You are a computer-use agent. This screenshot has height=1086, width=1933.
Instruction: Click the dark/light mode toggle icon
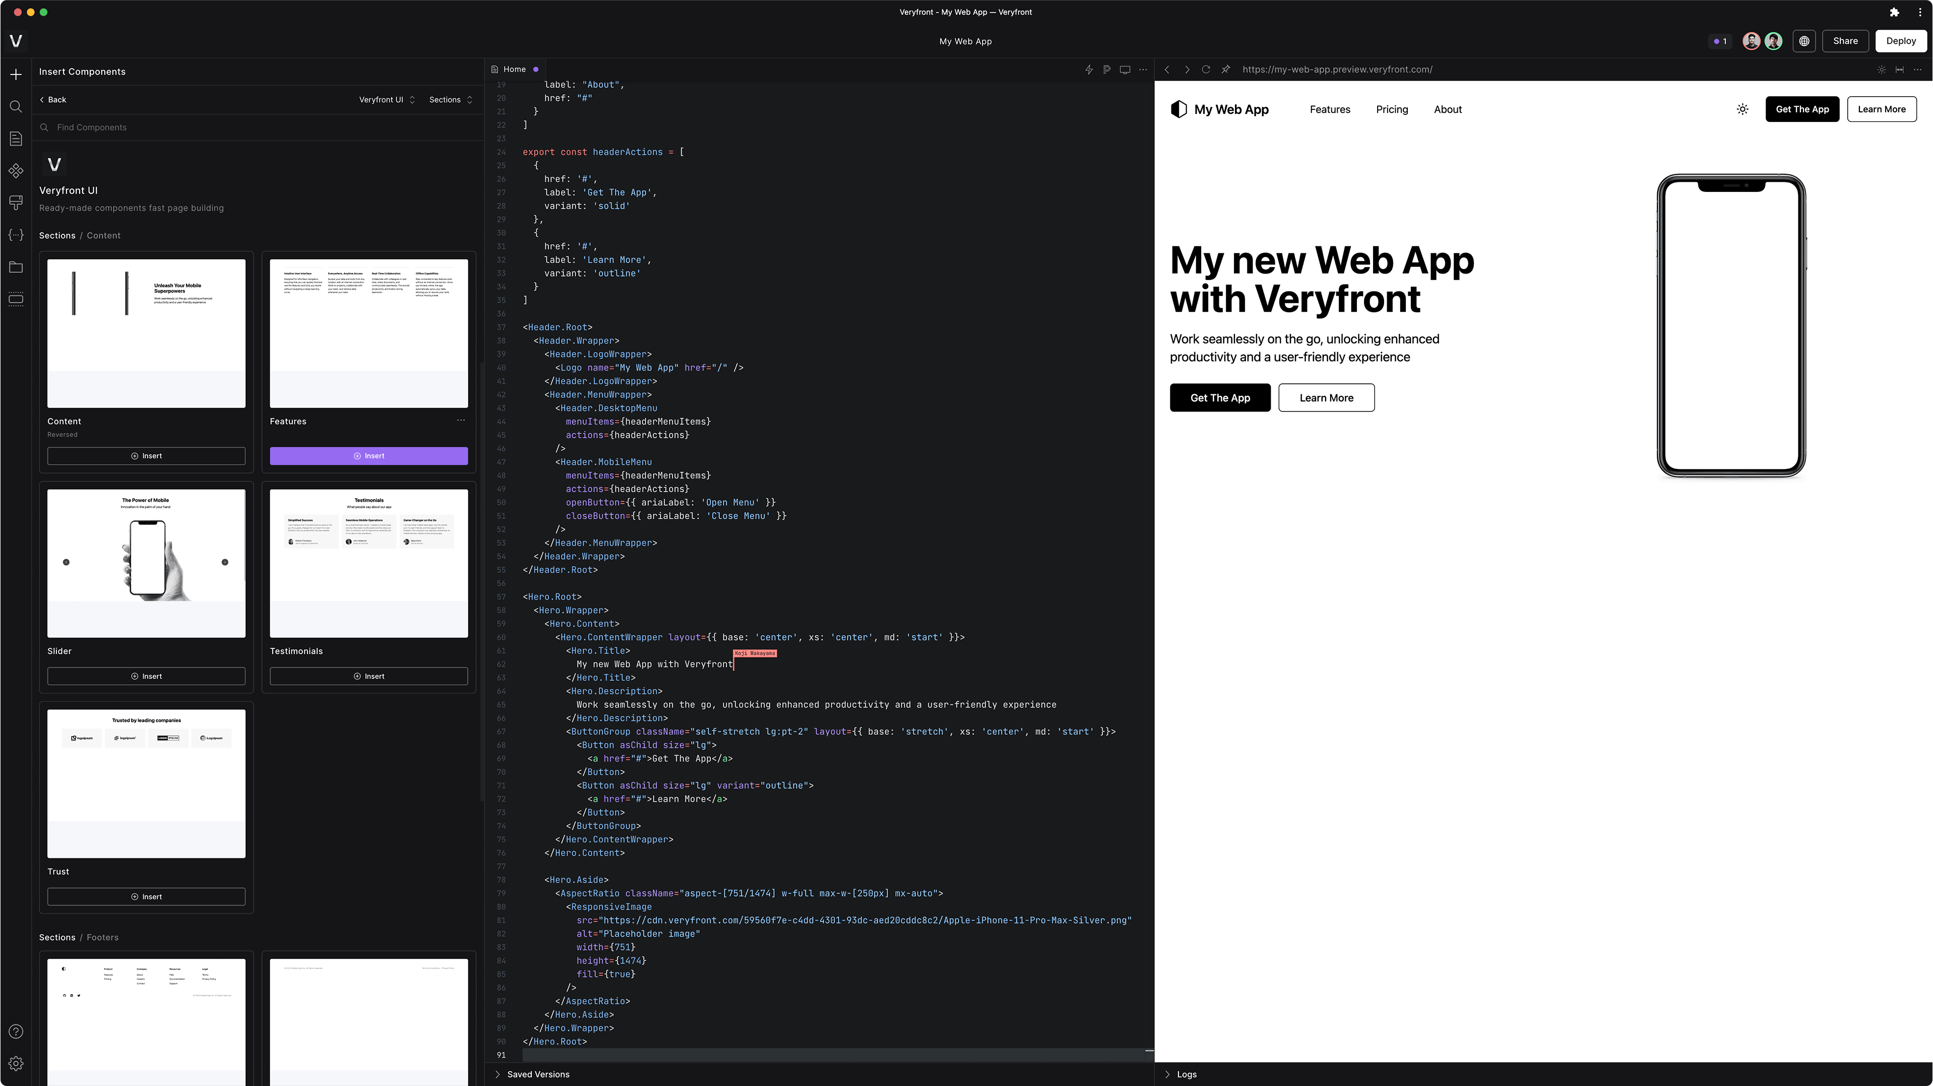[x=1743, y=109]
